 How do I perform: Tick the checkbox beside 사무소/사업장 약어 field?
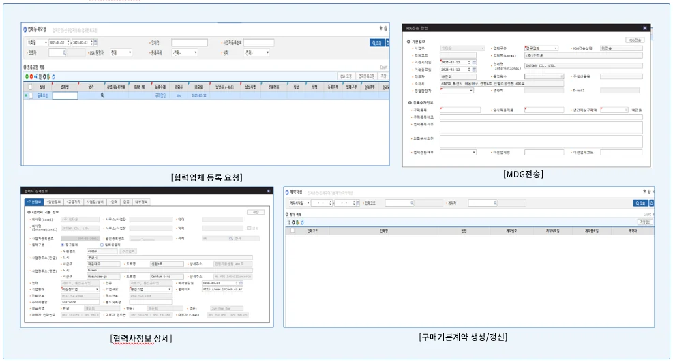(x=249, y=228)
